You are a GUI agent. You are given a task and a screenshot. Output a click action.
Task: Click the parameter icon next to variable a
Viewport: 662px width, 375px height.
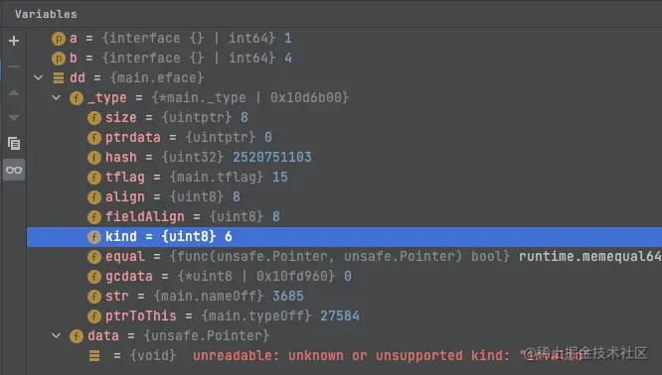59,39
